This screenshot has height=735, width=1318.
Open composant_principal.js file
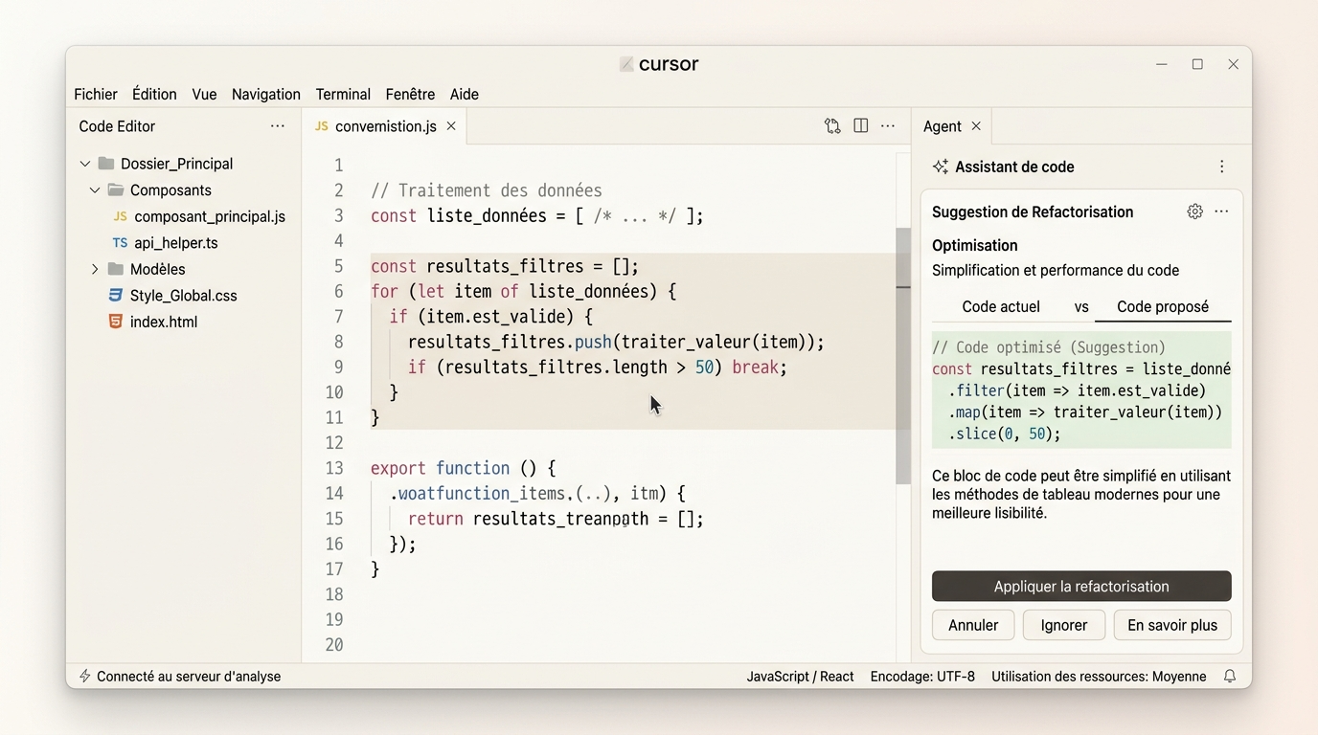pos(210,216)
